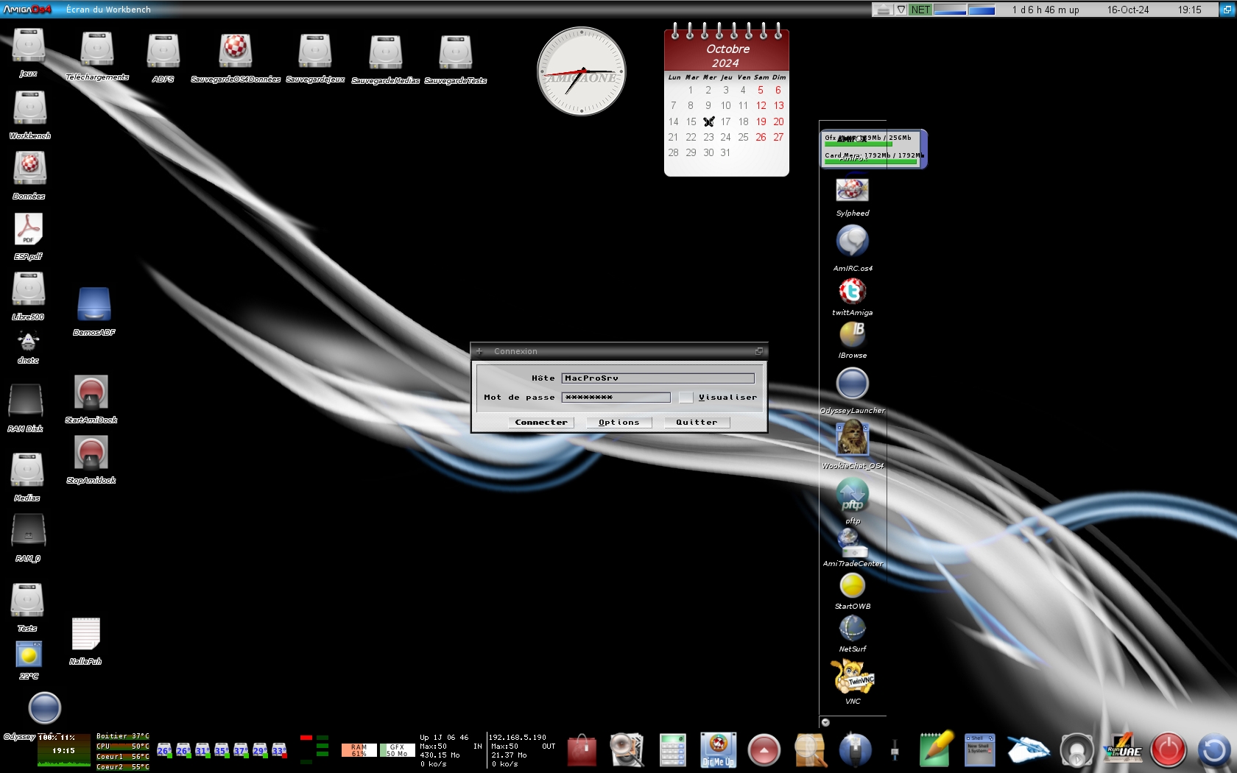The width and height of the screenshot is (1237, 773).
Task: Launch the notepad pencil editor icon
Action: pos(937,749)
